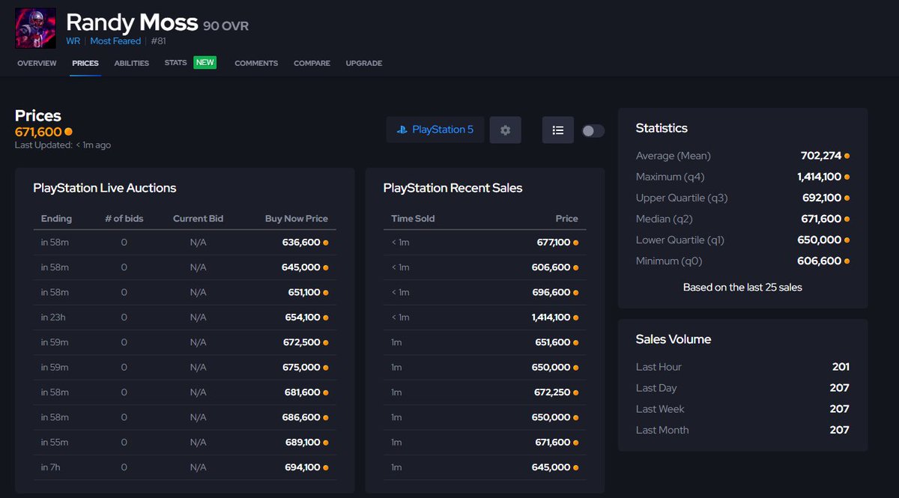899x498 pixels.
Task: Click the Randy Moss player name heading
Action: pyautogui.click(x=132, y=22)
